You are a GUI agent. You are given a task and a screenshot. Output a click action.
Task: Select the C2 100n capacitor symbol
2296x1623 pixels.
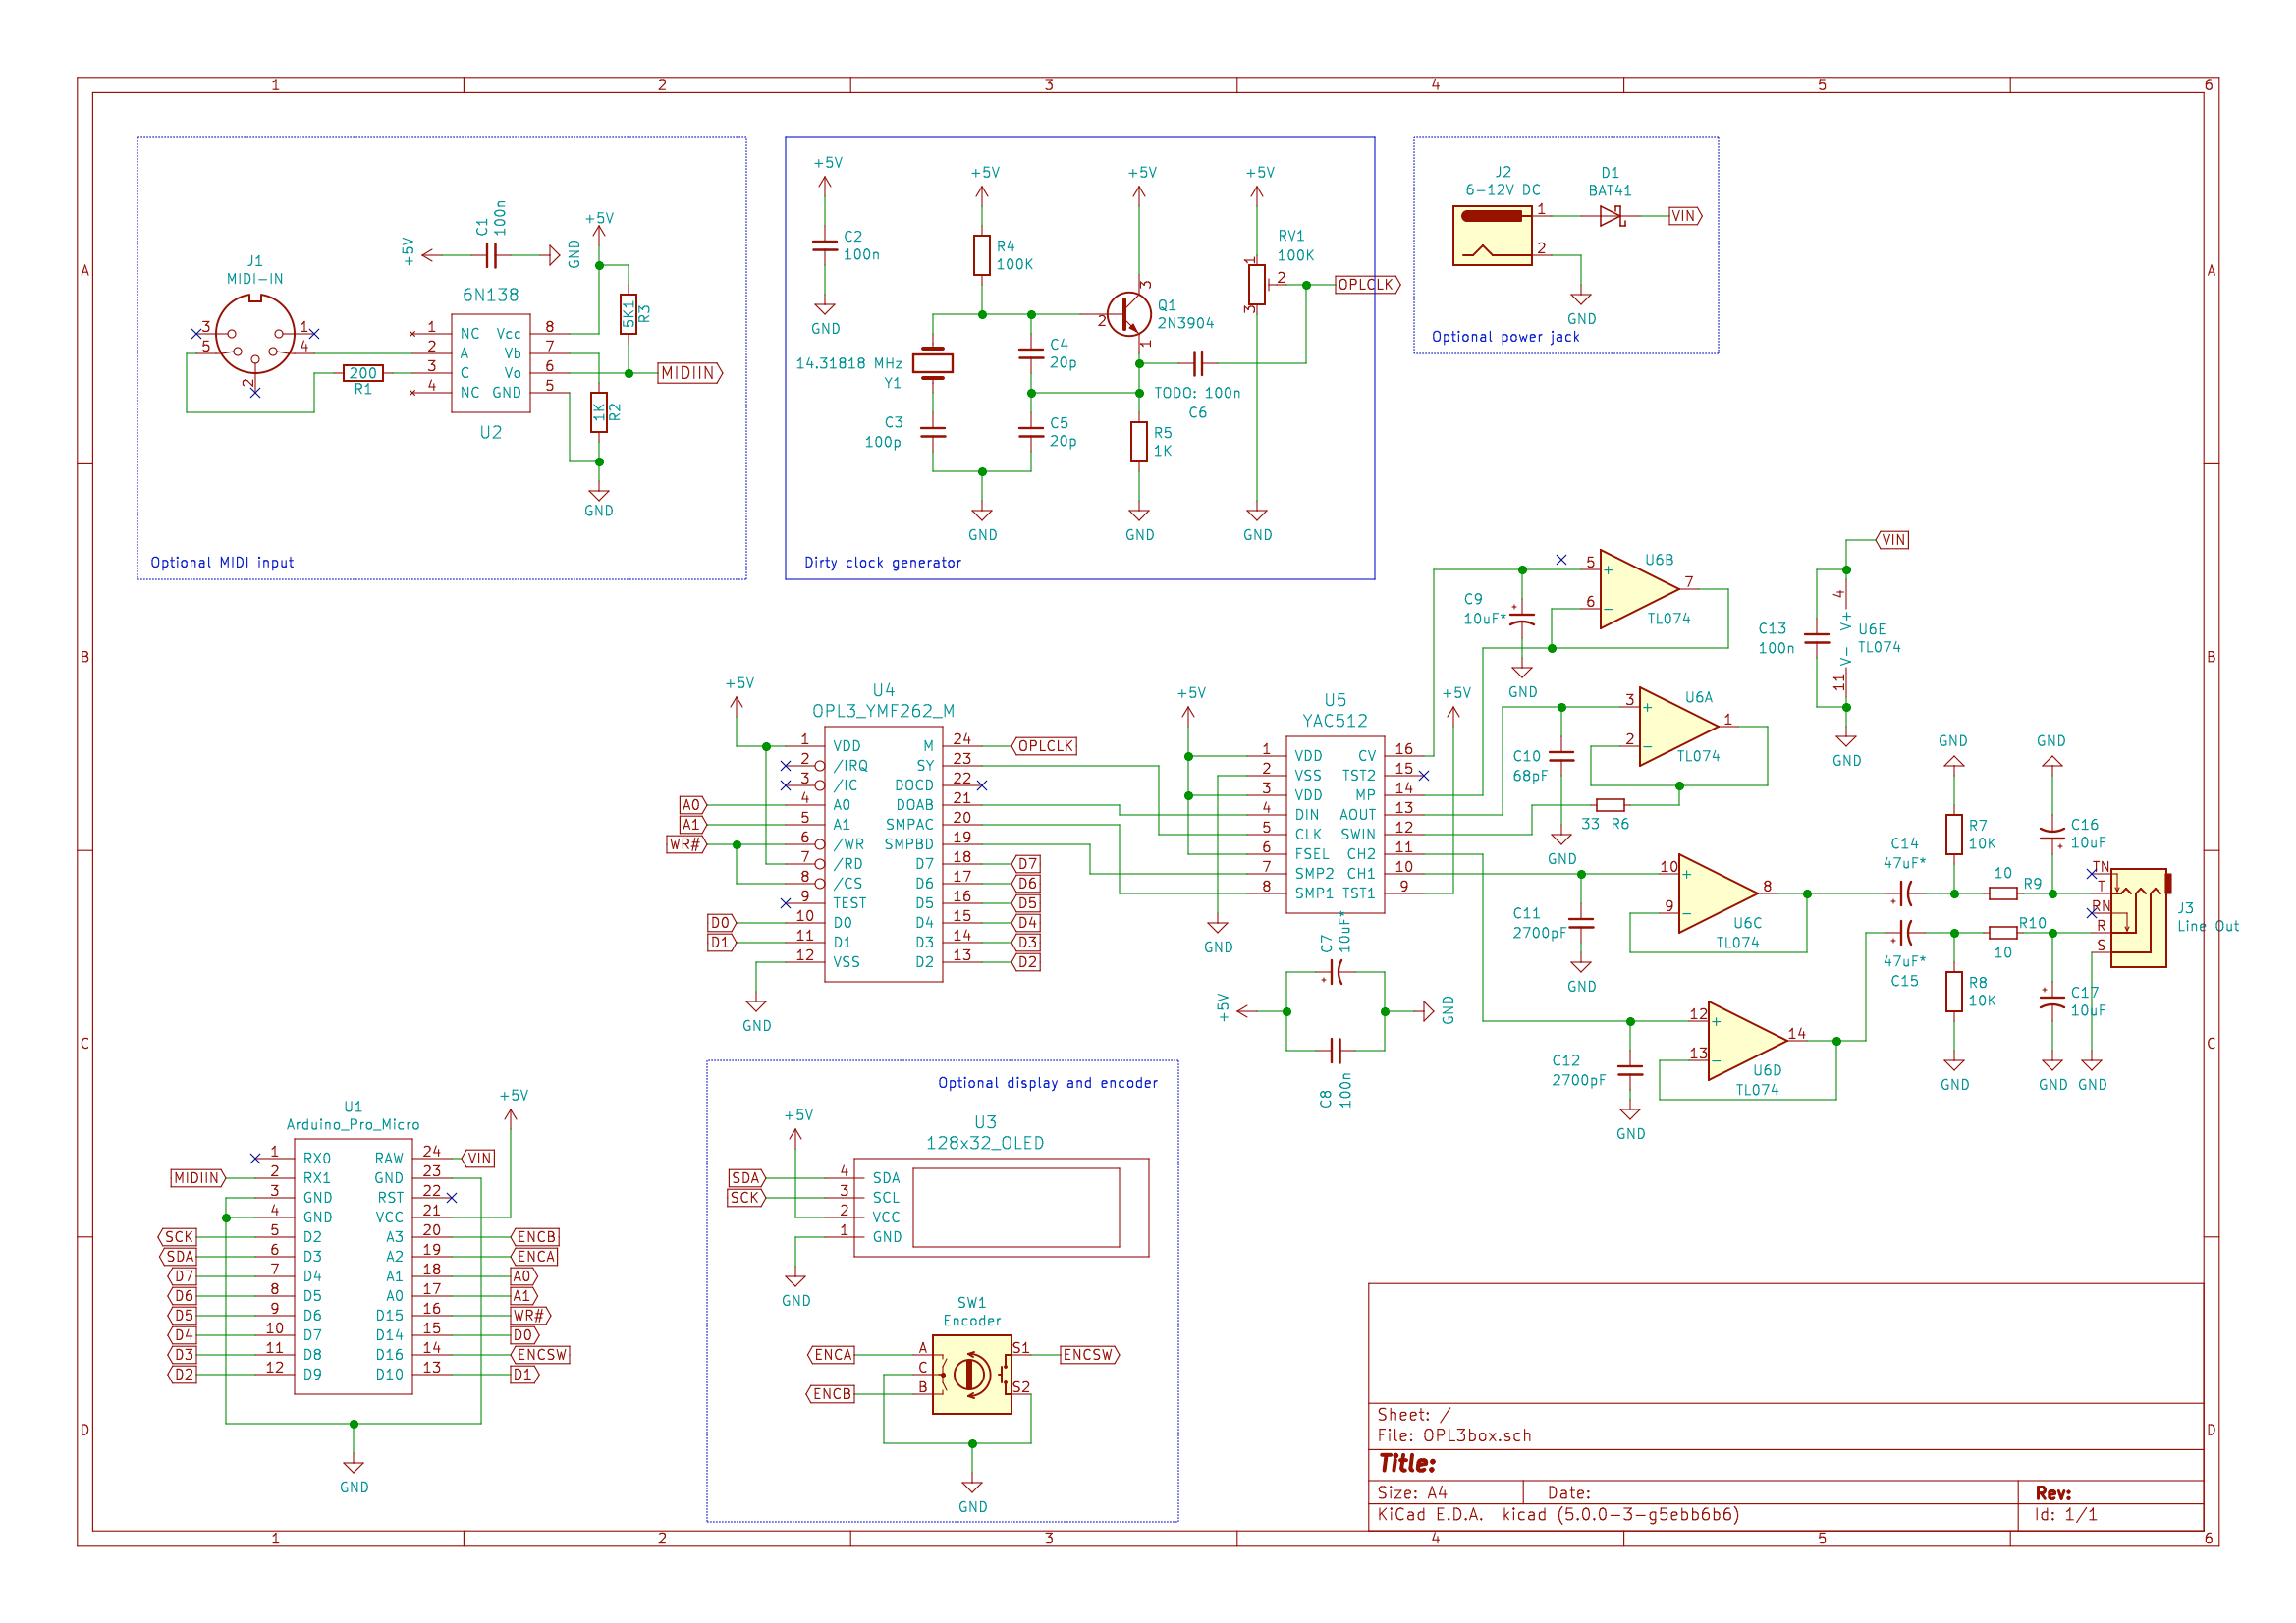point(825,245)
